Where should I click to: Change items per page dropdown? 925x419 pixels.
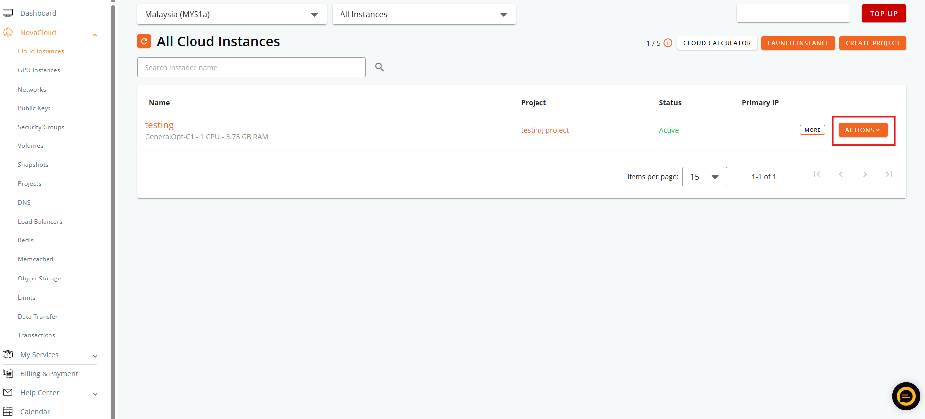coord(704,177)
